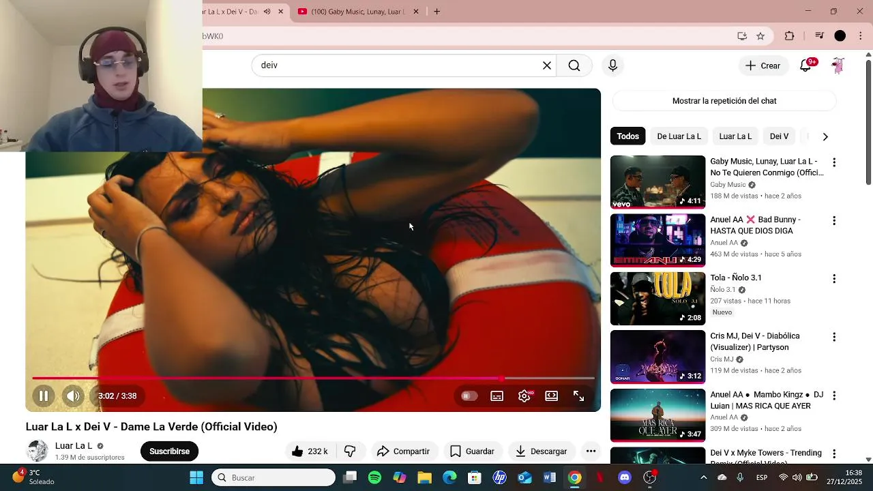Open options for 'Diabólica' video
The image size is (873, 491).
tap(833, 337)
